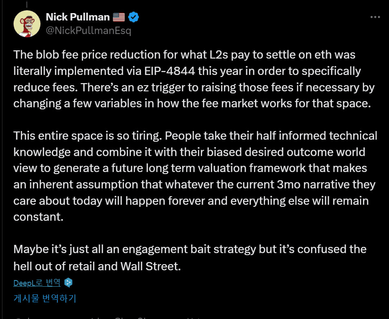Click the 'engagement bait strategy' paragraph
Viewport: 389px width, 319px height.
pos(190,258)
